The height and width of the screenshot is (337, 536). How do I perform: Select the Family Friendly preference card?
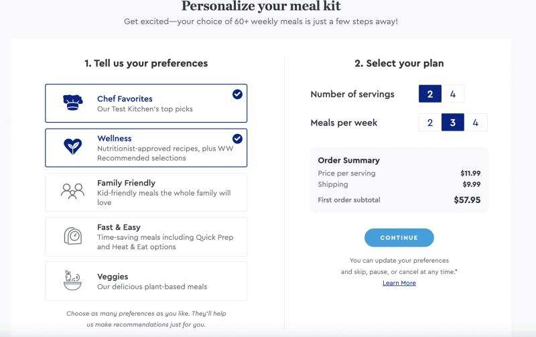146,192
